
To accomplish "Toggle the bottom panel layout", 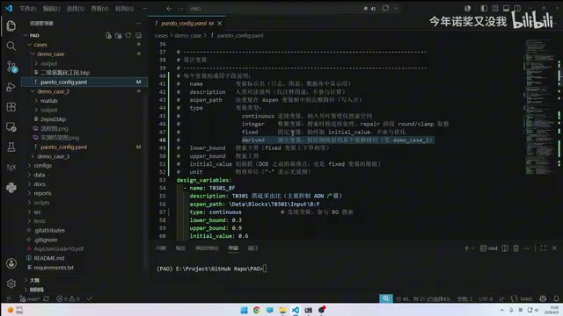I will [x=507, y=8].
